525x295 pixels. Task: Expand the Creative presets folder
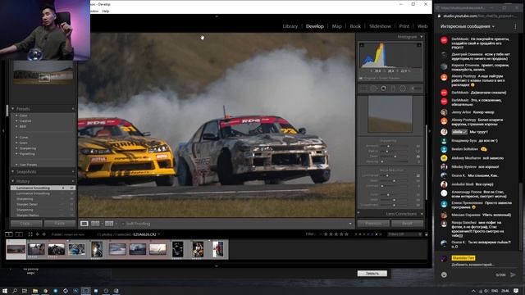click(16, 120)
